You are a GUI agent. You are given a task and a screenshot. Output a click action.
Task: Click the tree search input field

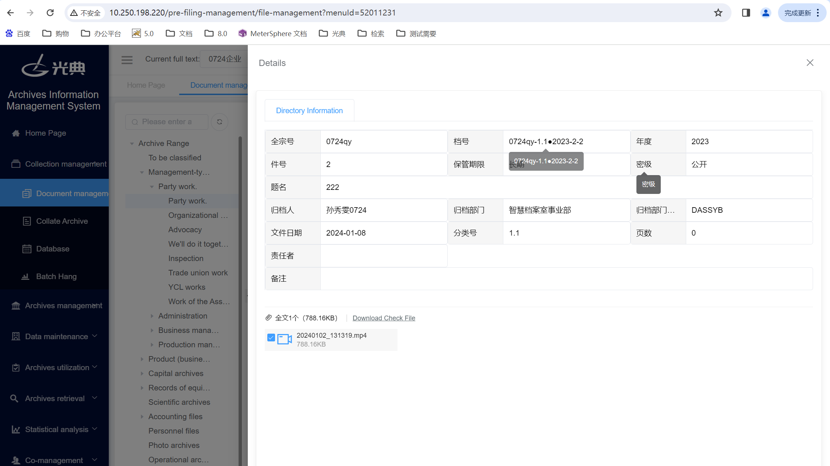[x=167, y=122]
